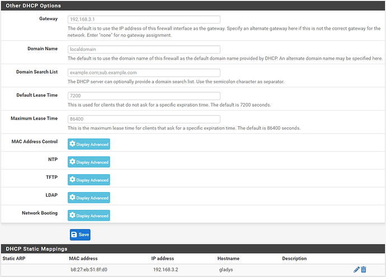The image size is (386, 277).
Task: Click the pencil edit icon for gladys mapping
Action: point(356,270)
